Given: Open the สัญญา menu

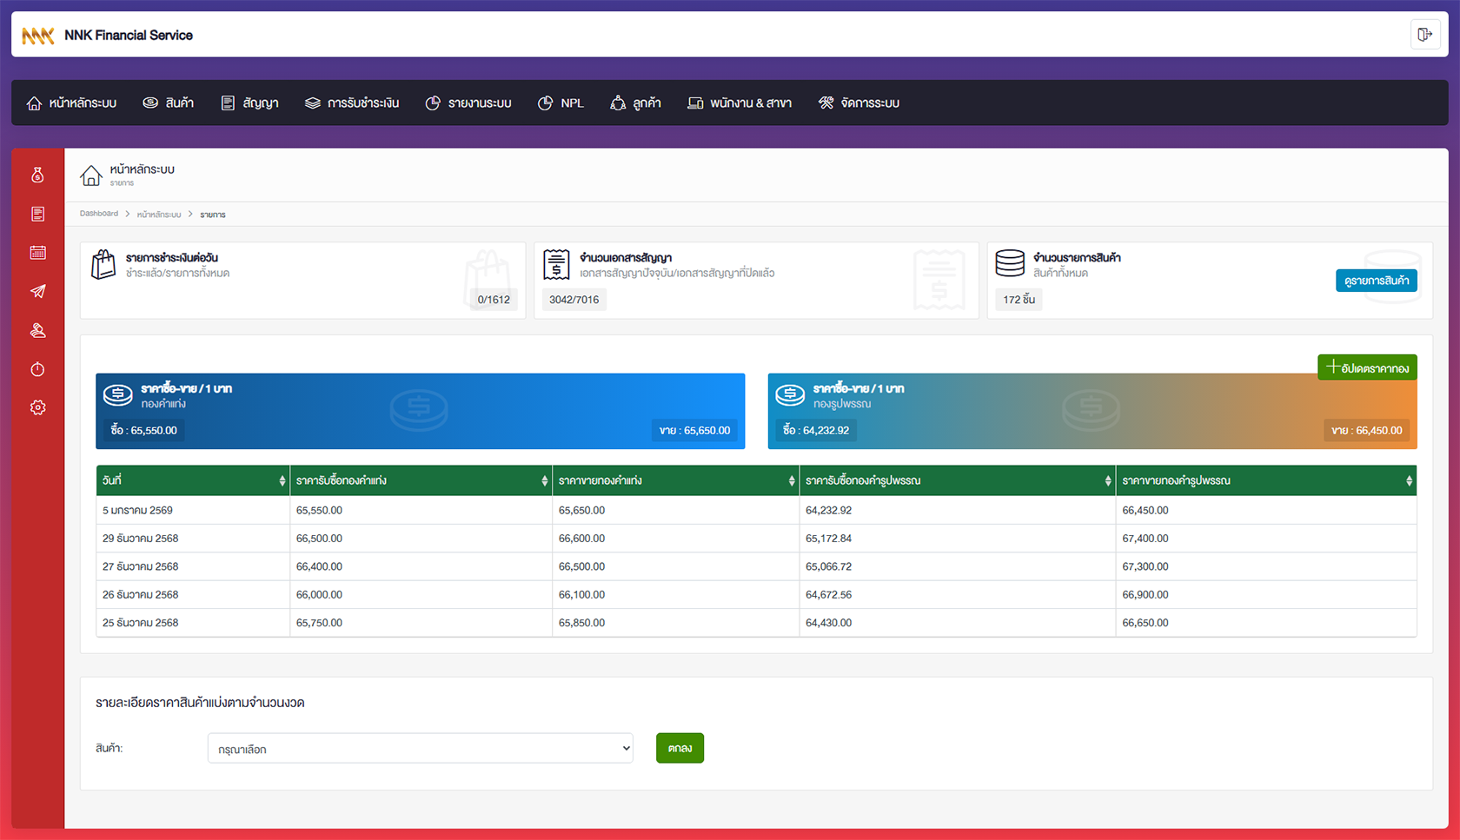Looking at the screenshot, I should click(x=250, y=103).
